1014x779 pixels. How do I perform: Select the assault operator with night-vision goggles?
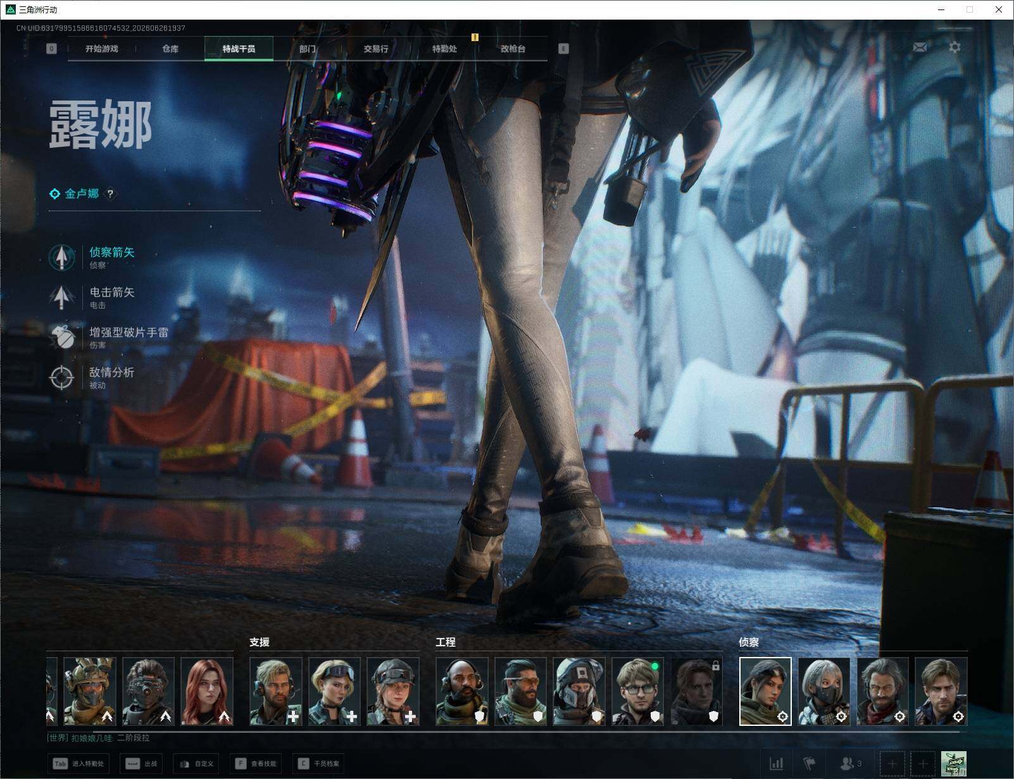point(148,691)
